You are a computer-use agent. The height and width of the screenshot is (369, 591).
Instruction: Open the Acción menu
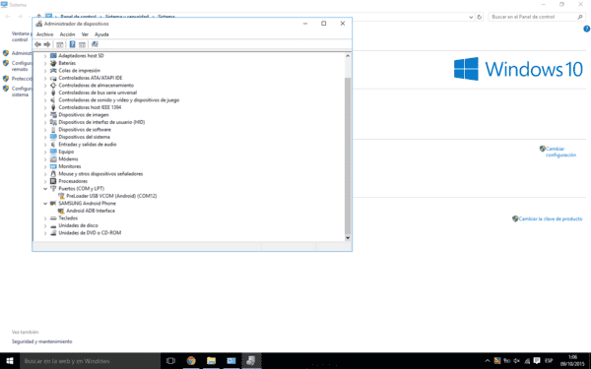[x=67, y=34]
